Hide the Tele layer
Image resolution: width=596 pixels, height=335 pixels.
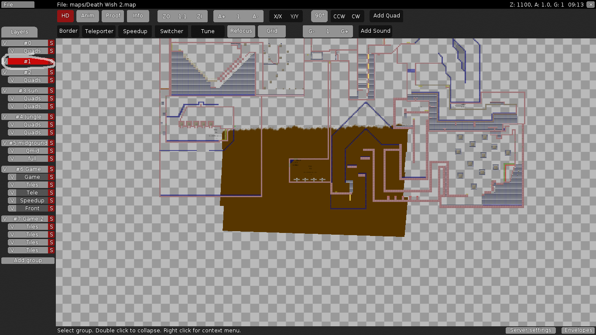pos(12,193)
